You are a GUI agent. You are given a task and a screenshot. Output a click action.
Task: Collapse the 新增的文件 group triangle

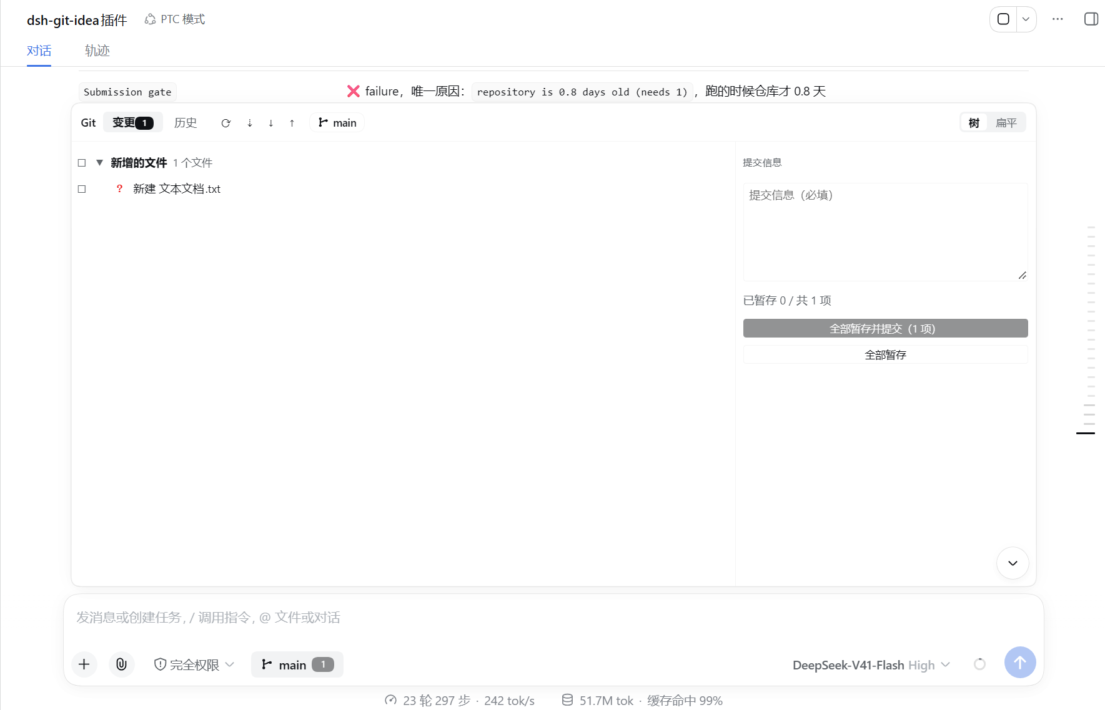pyautogui.click(x=99, y=163)
